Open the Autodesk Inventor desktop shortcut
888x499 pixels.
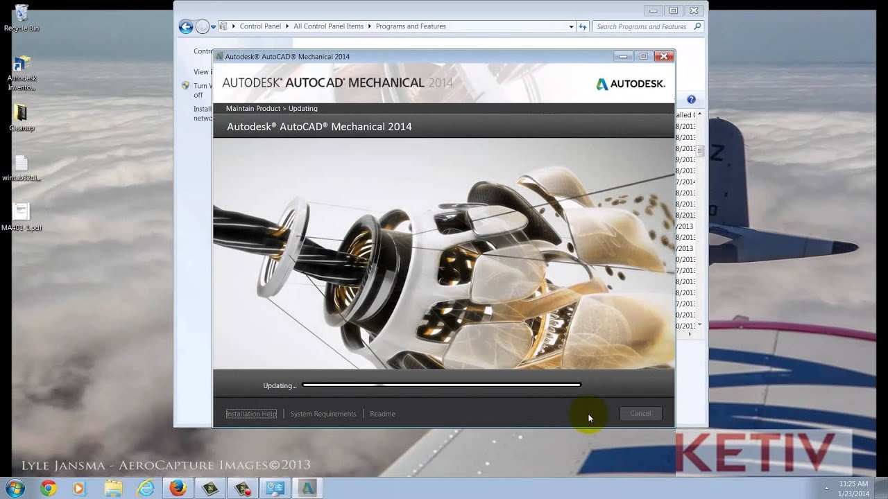coord(22,72)
